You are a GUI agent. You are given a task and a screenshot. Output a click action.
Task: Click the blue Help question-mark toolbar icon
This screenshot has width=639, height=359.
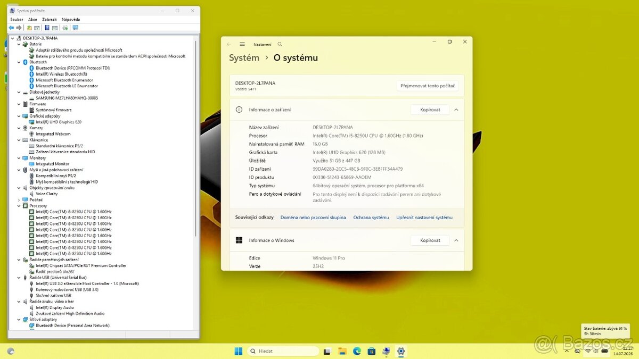point(47,28)
